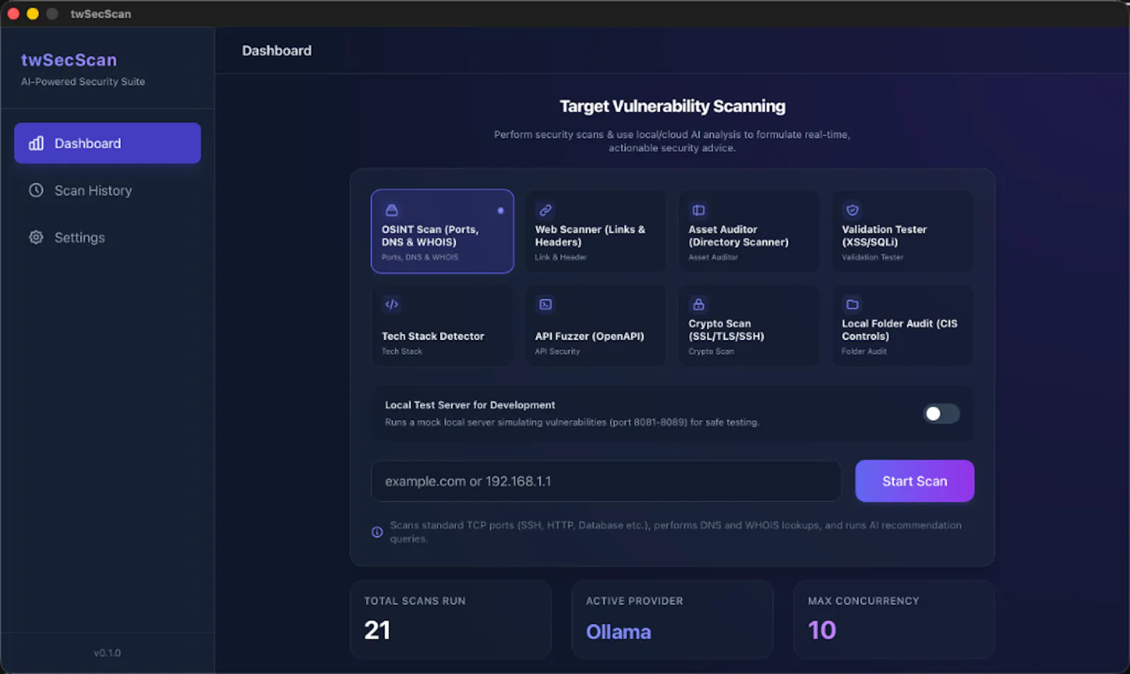The width and height of the screenshot is (1130, 674).
Task: Click the Crypto Scan padlock icon
Action: tap(698, 304)
